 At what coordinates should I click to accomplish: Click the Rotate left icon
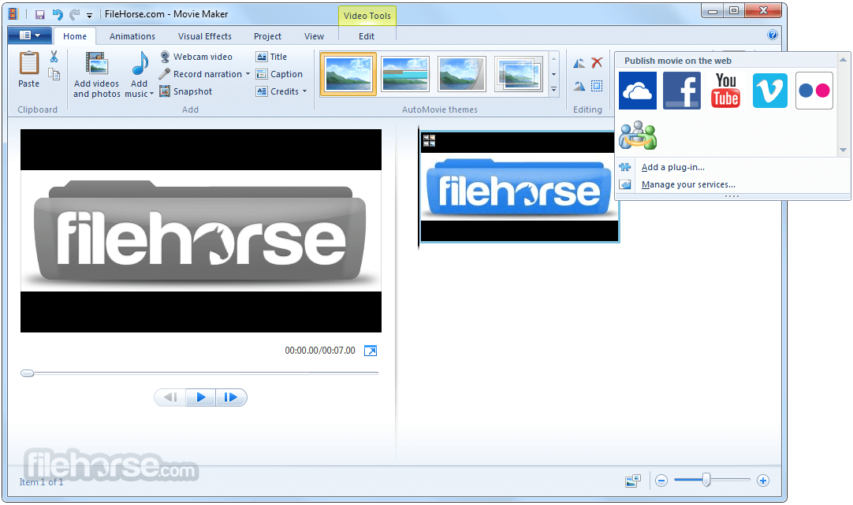point(579,62)
